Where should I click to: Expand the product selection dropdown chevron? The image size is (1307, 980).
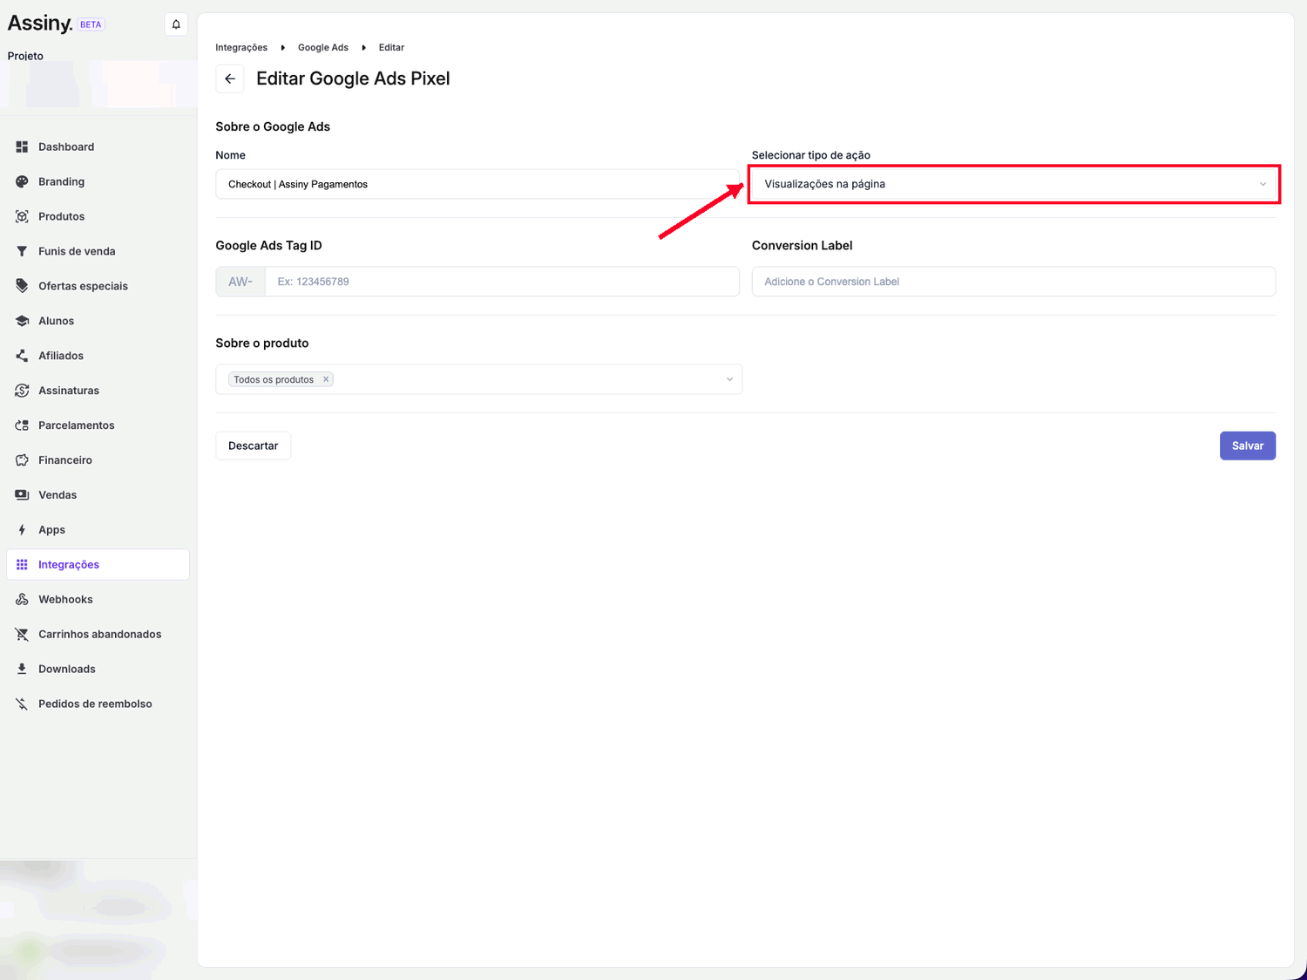click(x=729, y=379)
